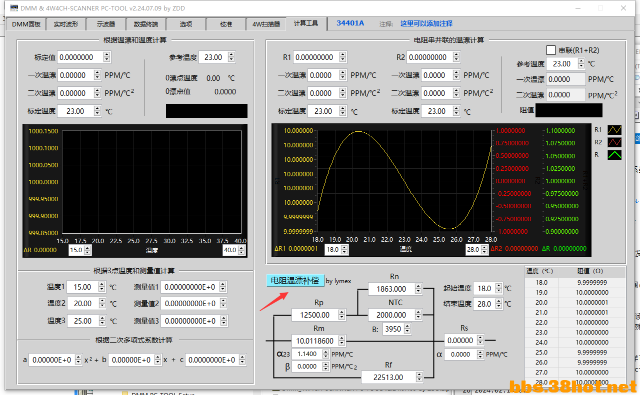Select the 23.0 temperature table row
This screenshot has height=395, width=640.
tap(574, 333)
